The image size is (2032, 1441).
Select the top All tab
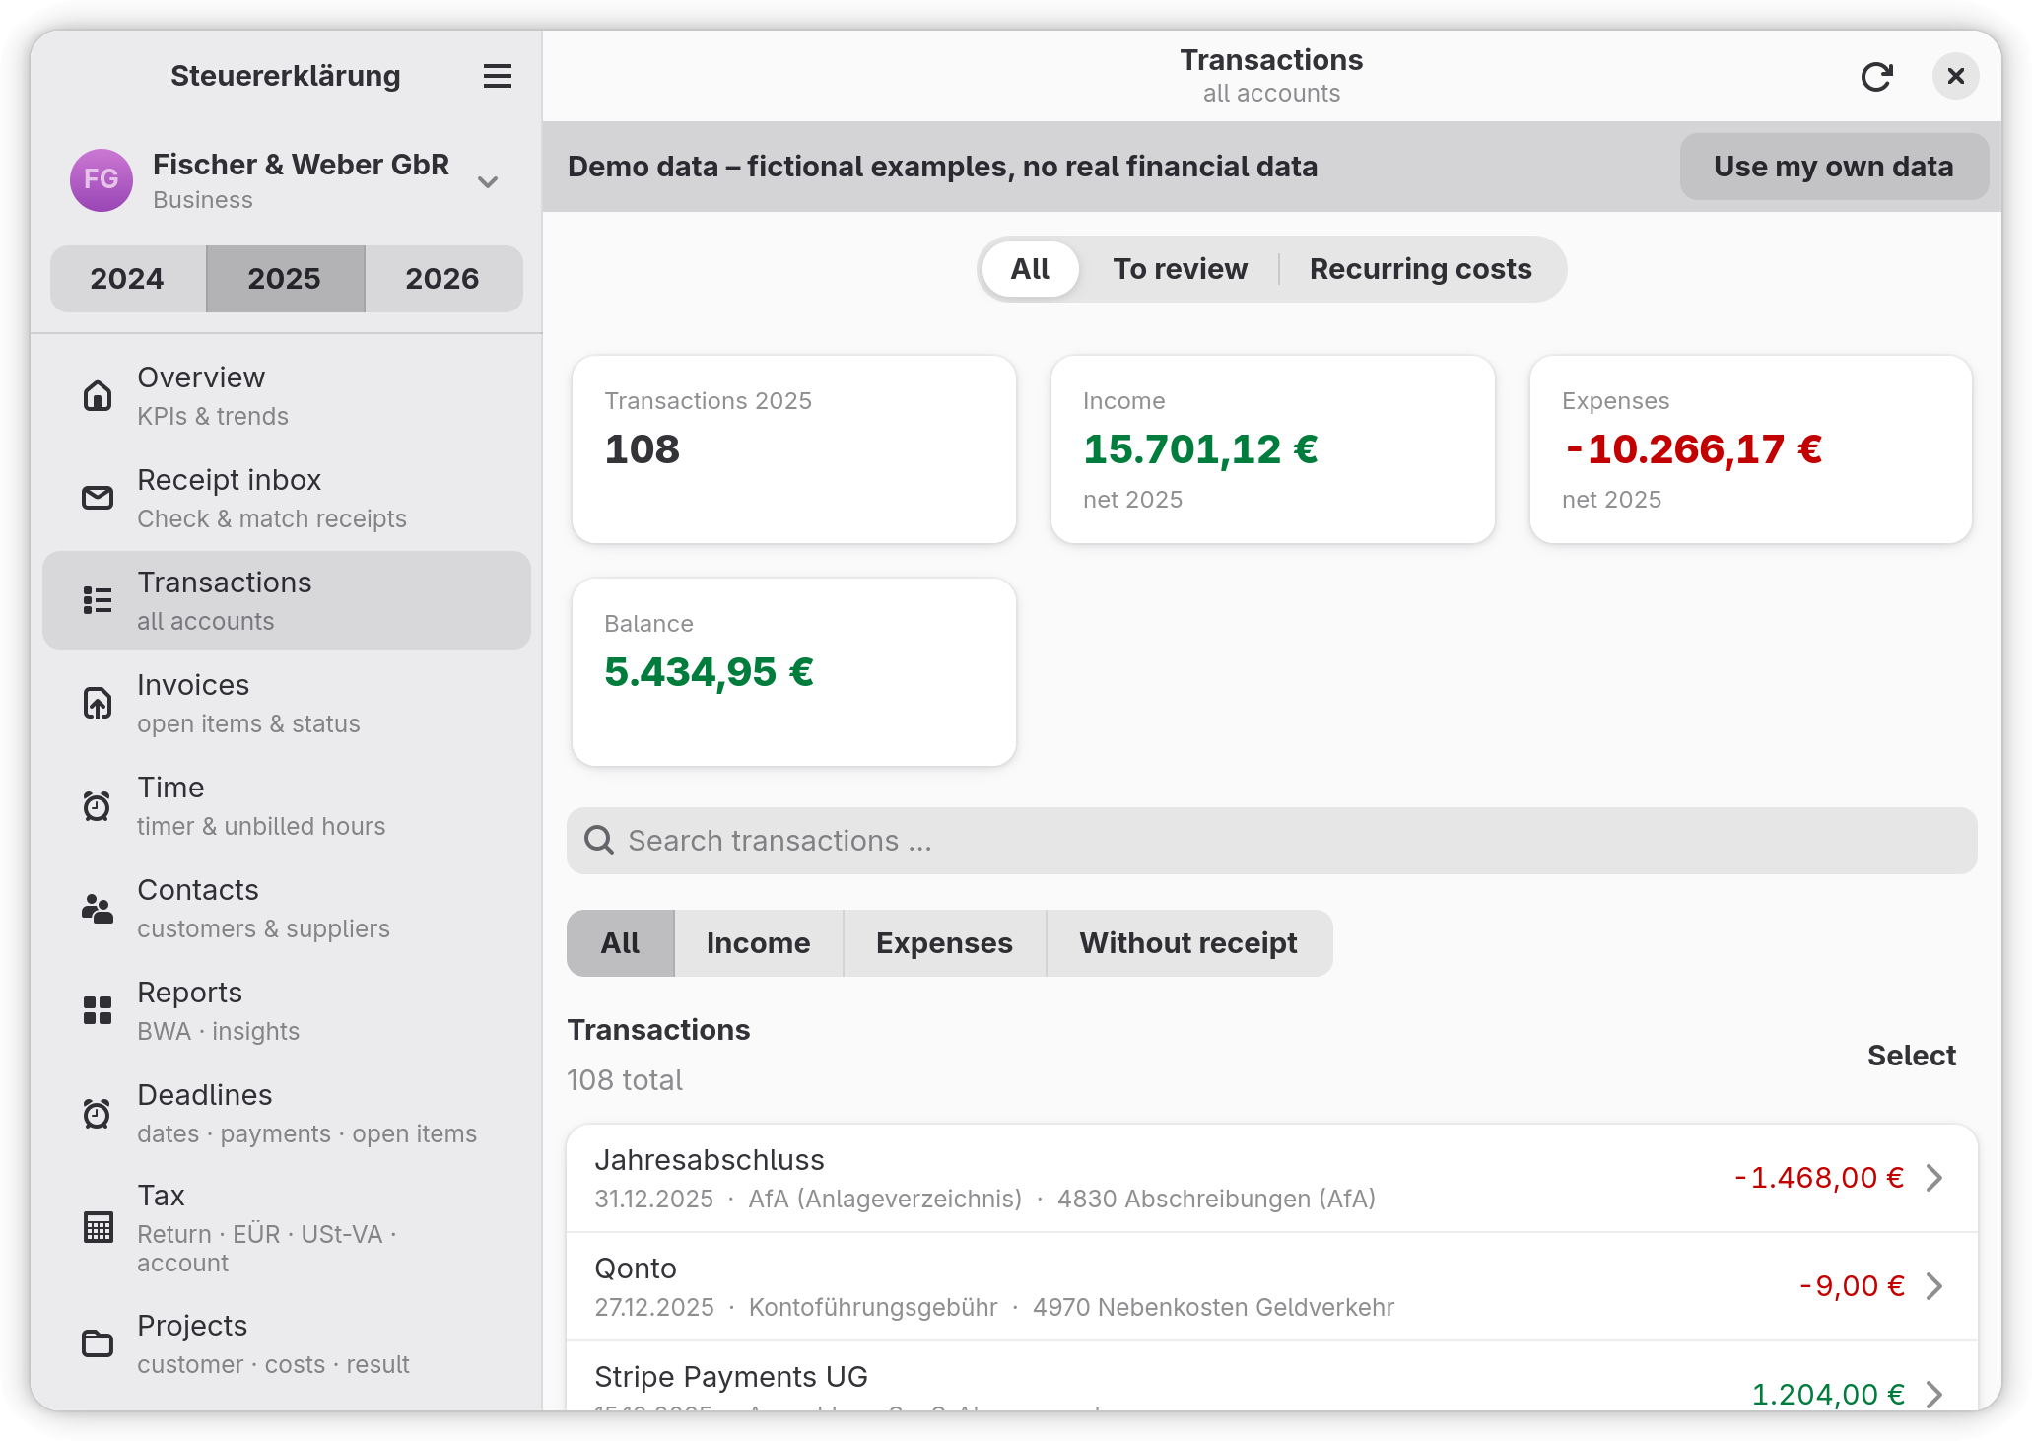pyautogui.click(x=1030, y=269)
